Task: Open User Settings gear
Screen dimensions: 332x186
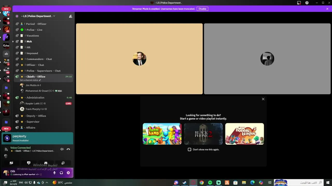Action: click(x=68, y=173)
